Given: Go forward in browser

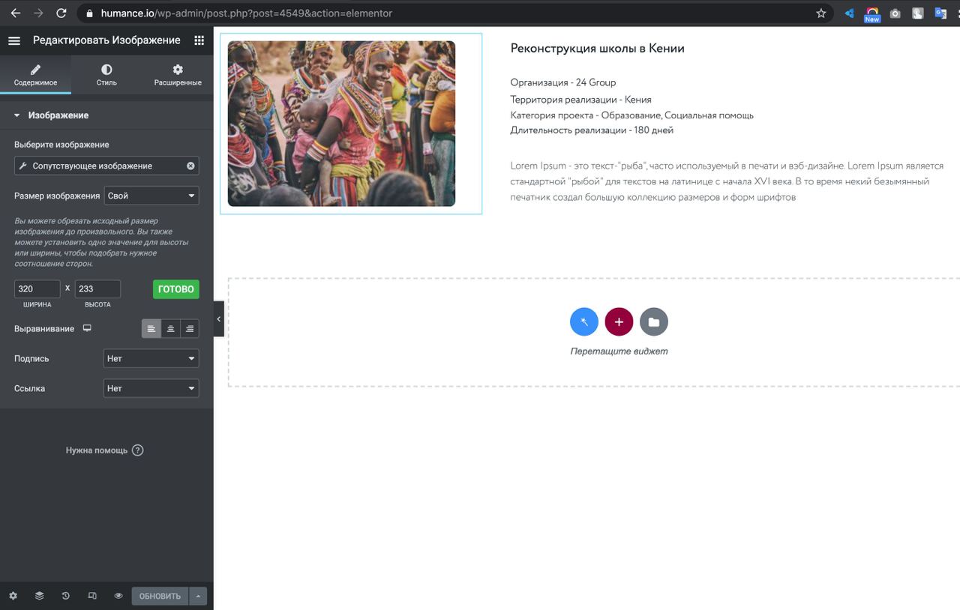Looking at the screenshot, I should click(x=38, y=13).
